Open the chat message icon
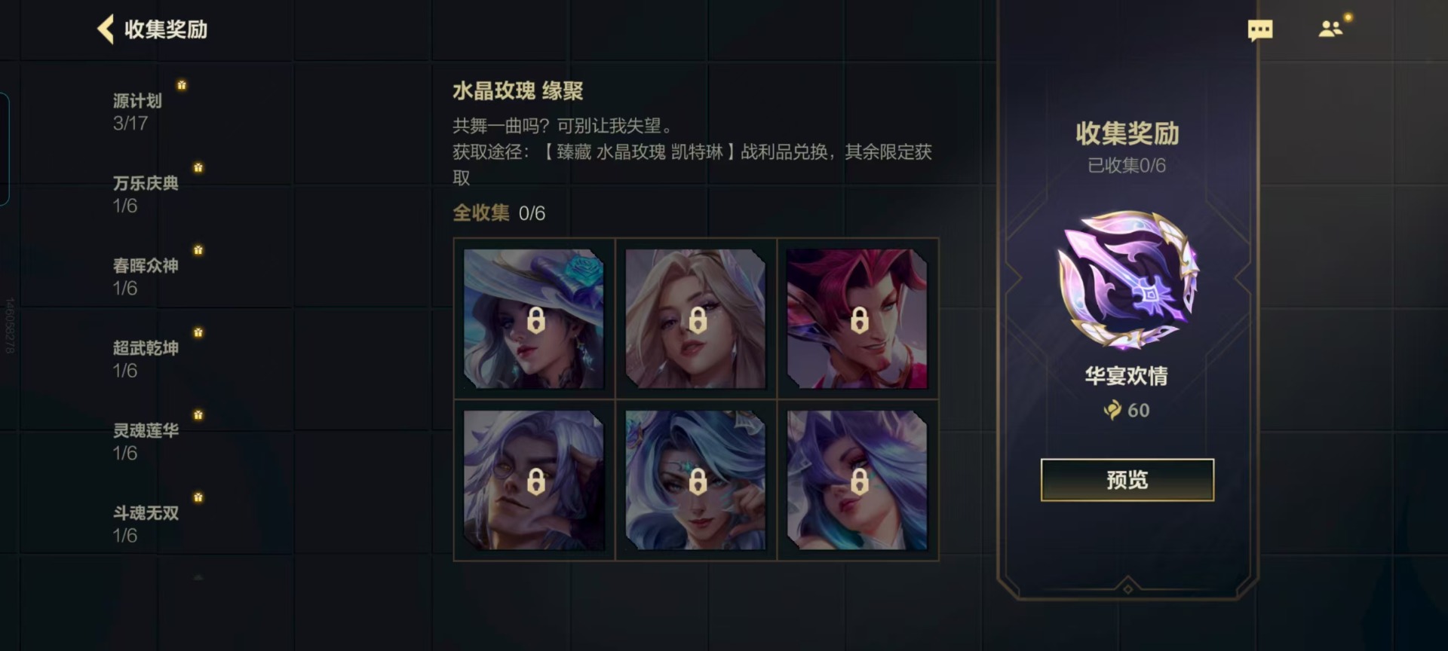 (x=1260, y=30)
